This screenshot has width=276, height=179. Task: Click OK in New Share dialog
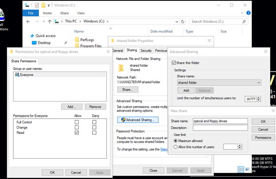[263, 122]
